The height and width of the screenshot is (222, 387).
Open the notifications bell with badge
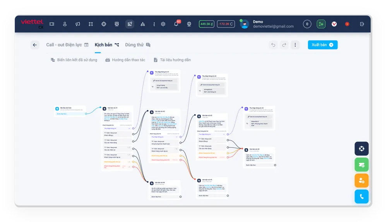point(176,24)
